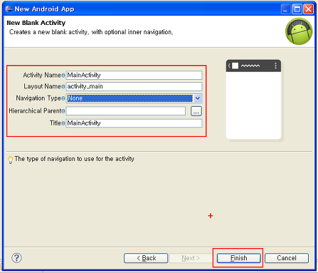Click the info icon next to Activity Name
Screen dimensions: 318x273
(x=63, y=76)
